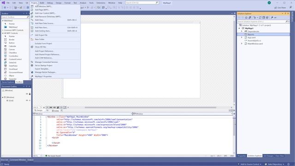Collapse the All WPF Controls group
This screenshot has width=295, height=166.
(3, 33)
